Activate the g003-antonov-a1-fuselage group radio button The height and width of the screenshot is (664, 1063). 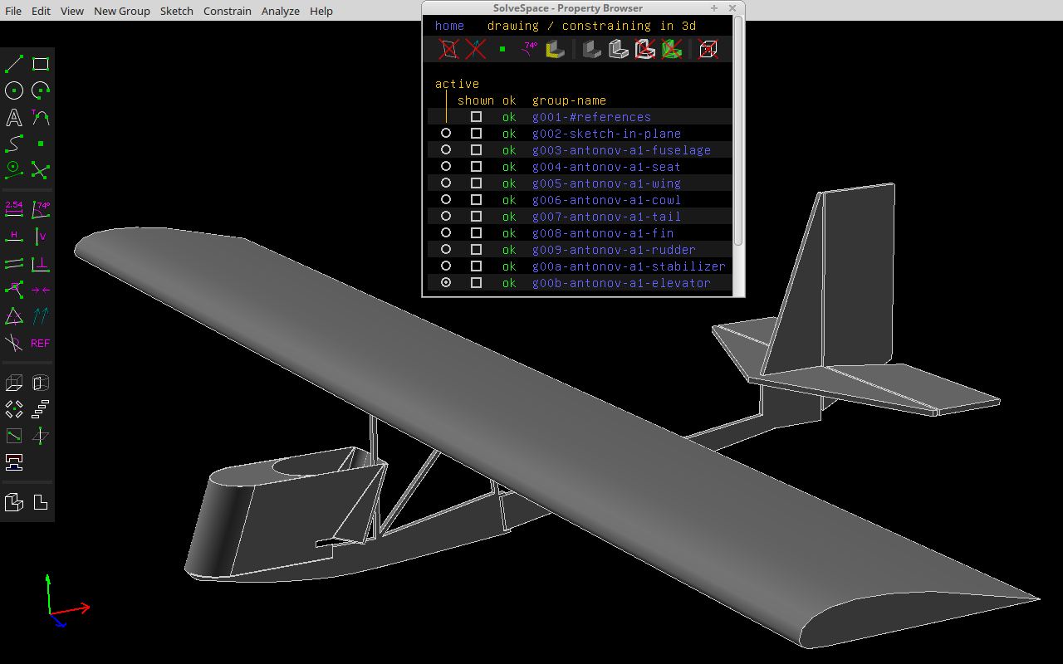click(446, 150)
